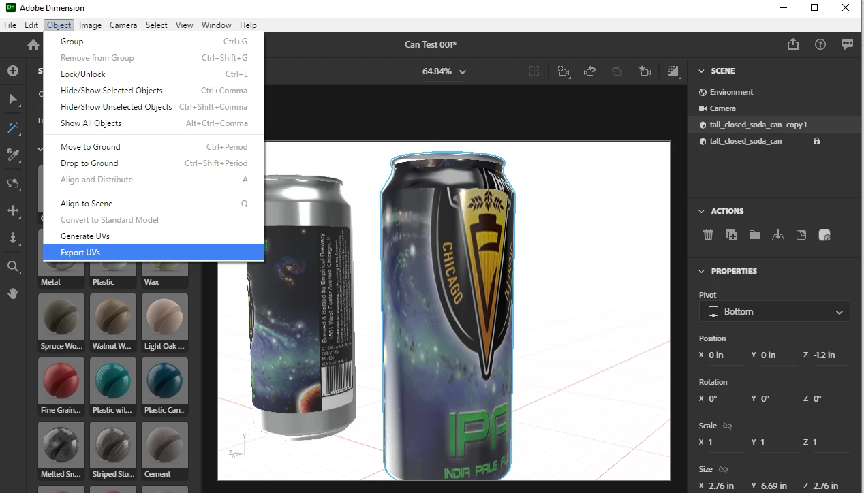Screen dimensions: 864x493
Task: Activate the Zoom magnifier tool
Action: (13, 266)
